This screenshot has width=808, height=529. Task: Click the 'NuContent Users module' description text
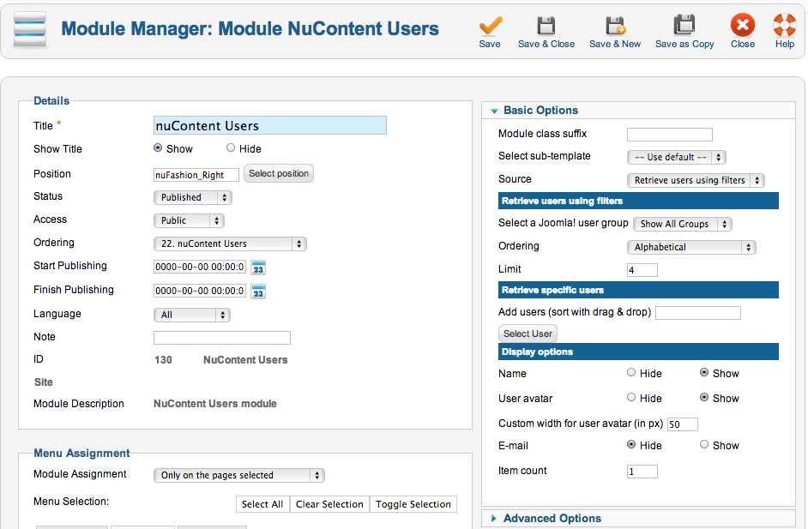pos(215,403)
